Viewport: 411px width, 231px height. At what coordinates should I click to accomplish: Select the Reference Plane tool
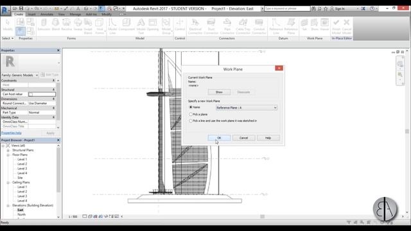click(291, 26)
